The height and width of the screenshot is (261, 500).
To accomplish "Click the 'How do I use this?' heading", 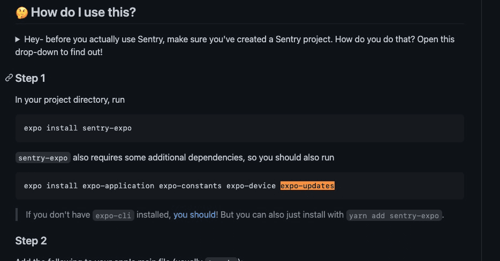I will click(x=83, y=12).
